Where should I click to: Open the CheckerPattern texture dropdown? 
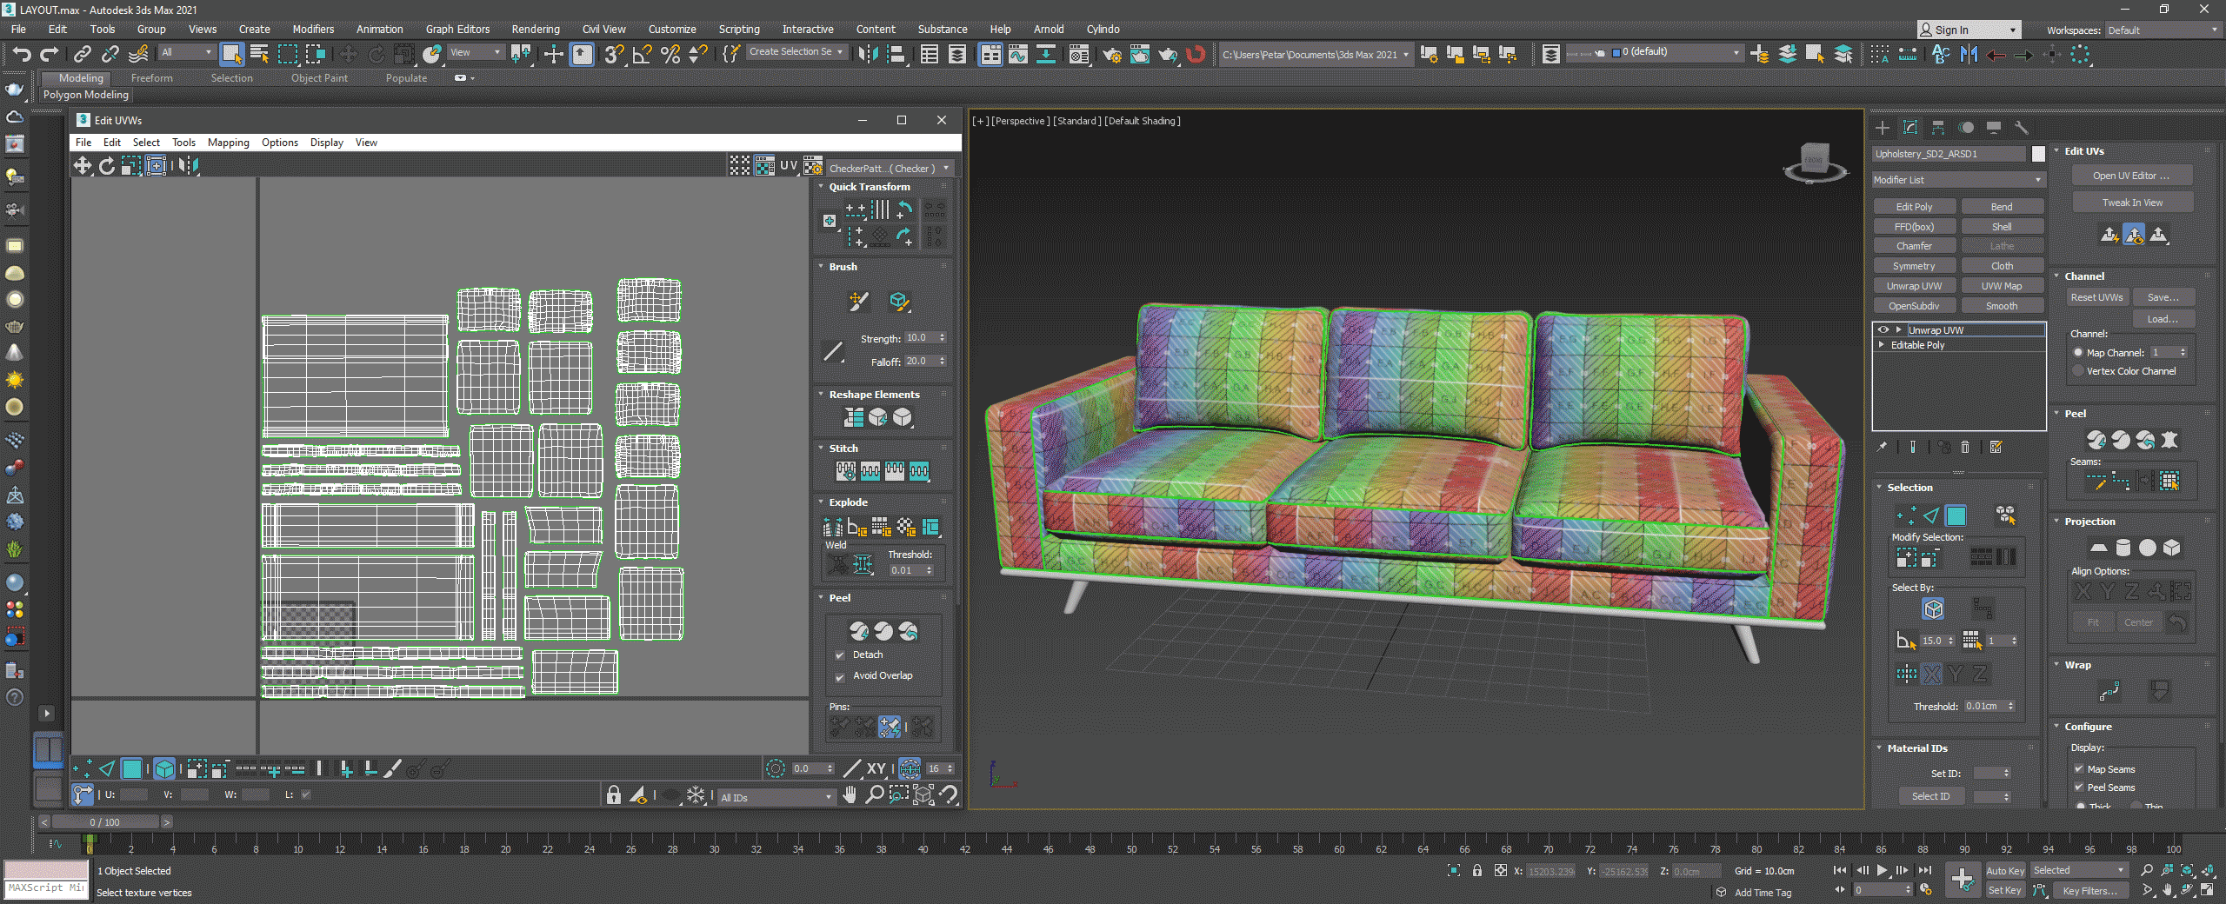tap(889, 168)
